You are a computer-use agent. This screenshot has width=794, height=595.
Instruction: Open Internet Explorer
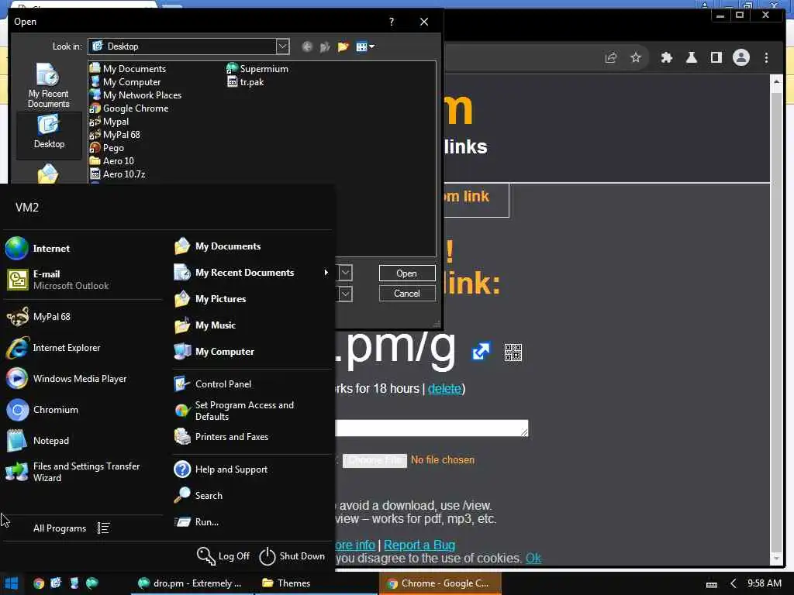(54, 348)
